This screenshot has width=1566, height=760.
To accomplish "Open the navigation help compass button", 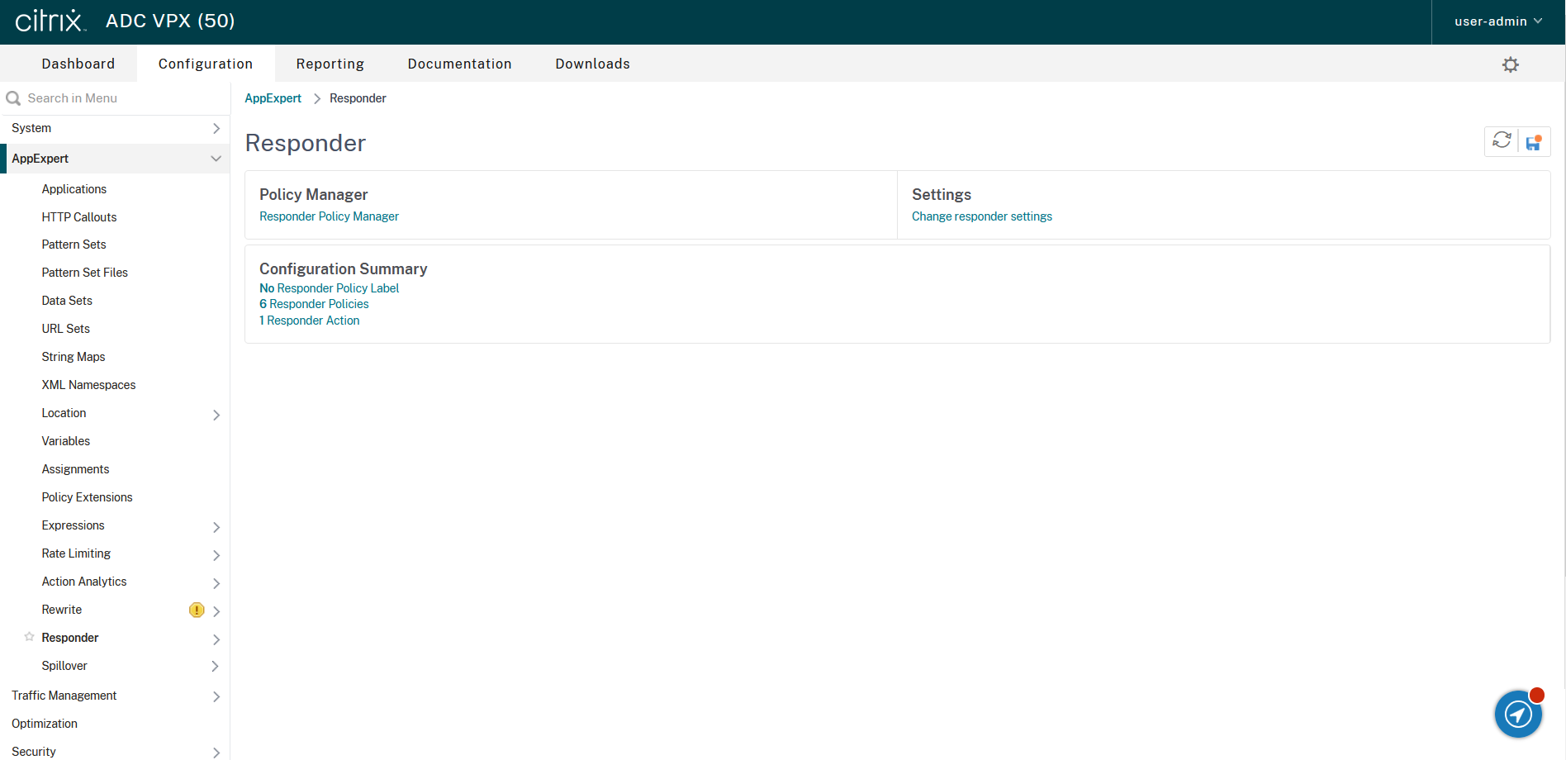I will (x=1518, y=714).
